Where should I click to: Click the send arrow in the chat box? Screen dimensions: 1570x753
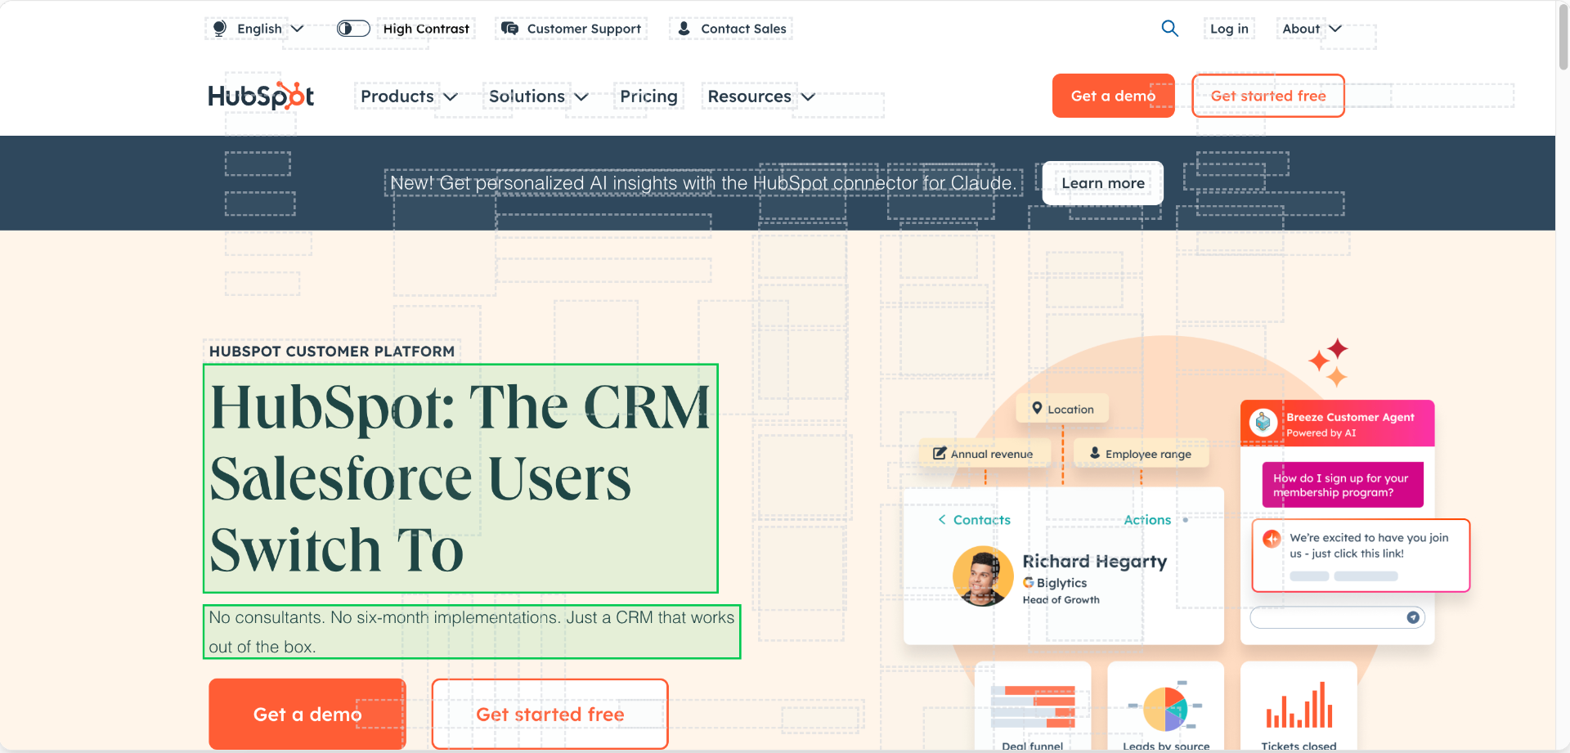click(x=1413, y=617)
